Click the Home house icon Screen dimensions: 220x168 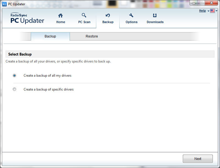(61, 15)
